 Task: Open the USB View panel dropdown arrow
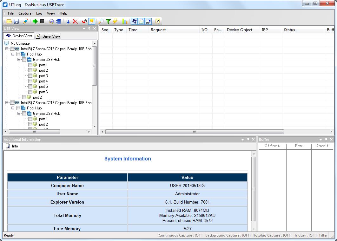click(84, 29)
